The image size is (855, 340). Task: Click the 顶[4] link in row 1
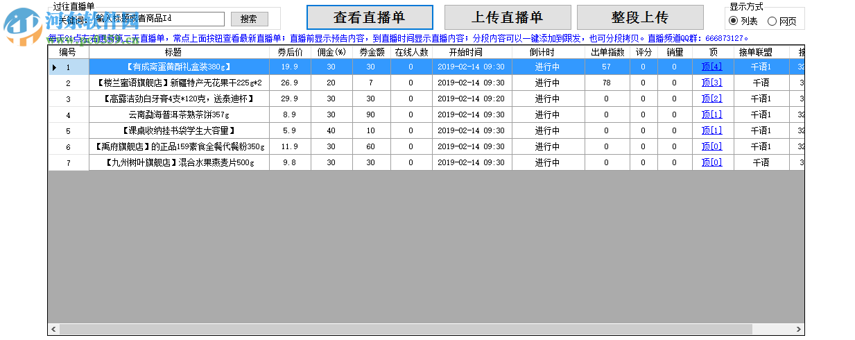(x=711, y=67)
